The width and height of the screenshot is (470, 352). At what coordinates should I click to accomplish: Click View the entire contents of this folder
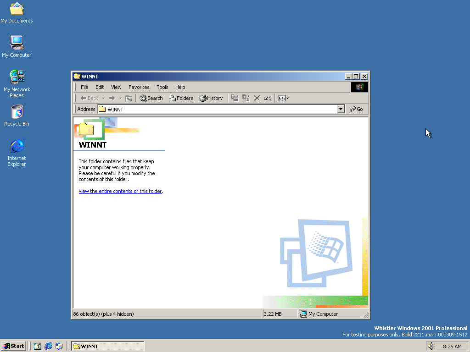120,191
